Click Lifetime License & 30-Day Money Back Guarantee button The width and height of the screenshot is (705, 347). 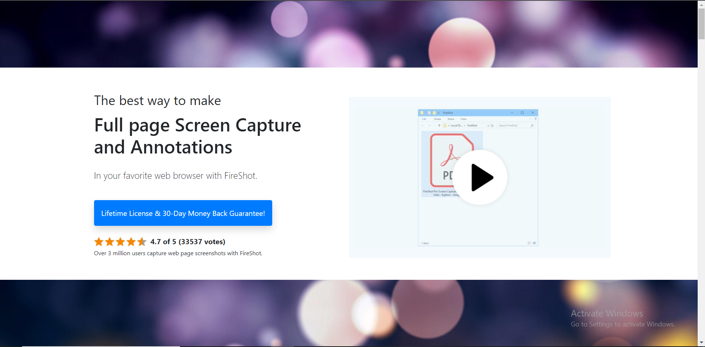[183, 213]
